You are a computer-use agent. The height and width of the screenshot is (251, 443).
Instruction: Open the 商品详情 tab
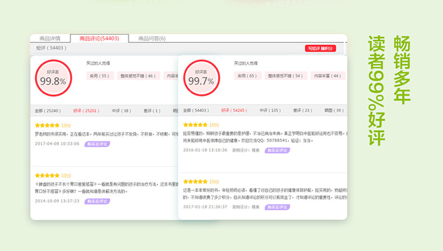50,39
